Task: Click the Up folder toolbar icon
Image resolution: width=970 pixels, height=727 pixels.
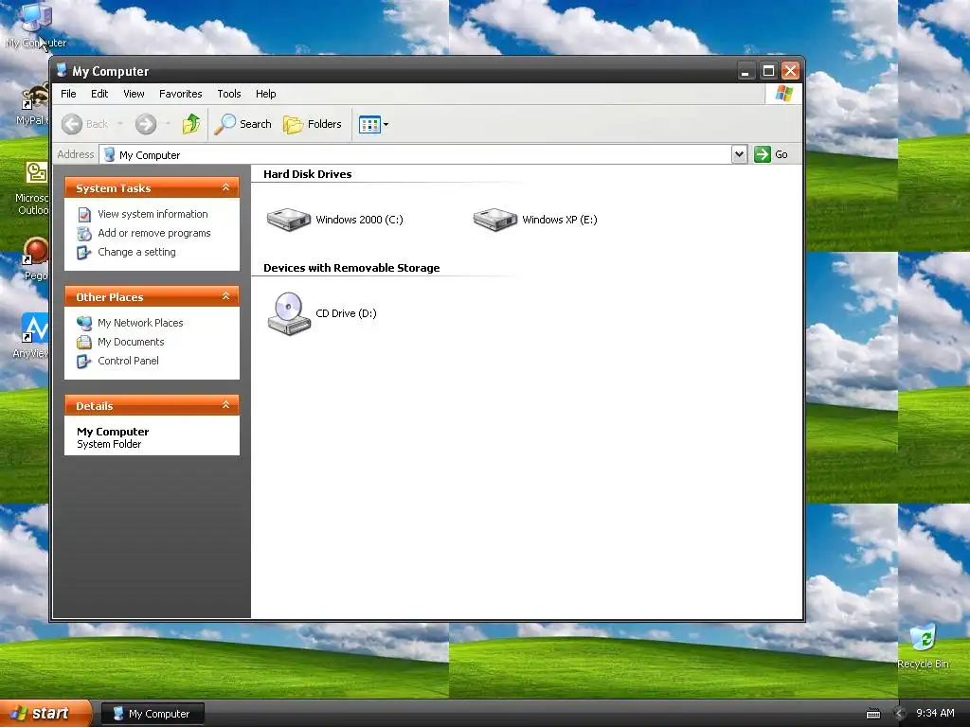Action: 191,124
